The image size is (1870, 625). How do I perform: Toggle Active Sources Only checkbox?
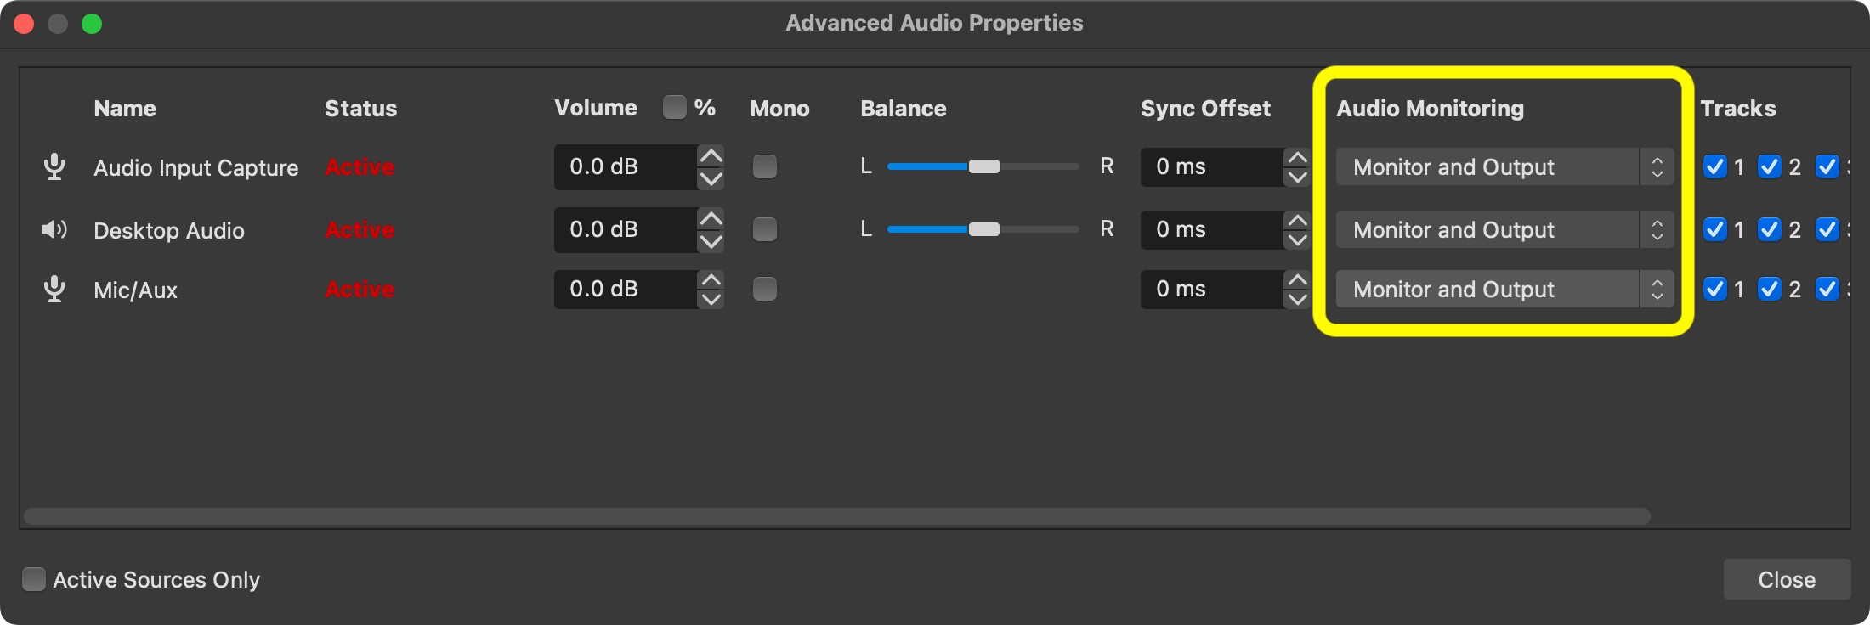(34, 579)
